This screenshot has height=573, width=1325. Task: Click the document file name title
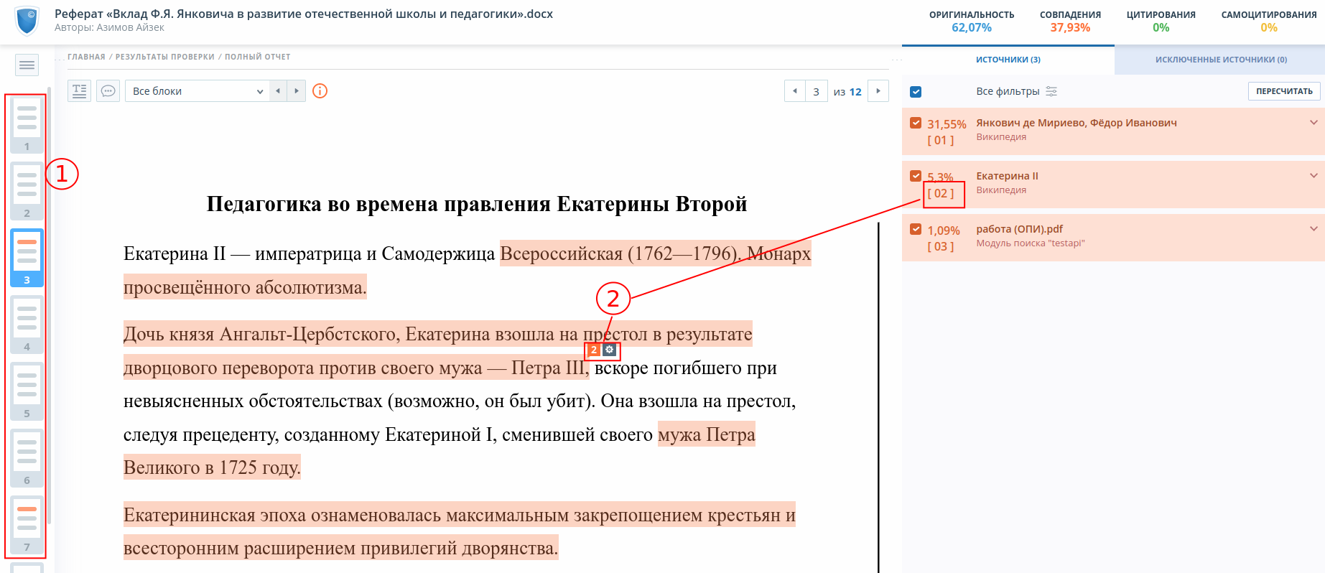tap(304, 14)
